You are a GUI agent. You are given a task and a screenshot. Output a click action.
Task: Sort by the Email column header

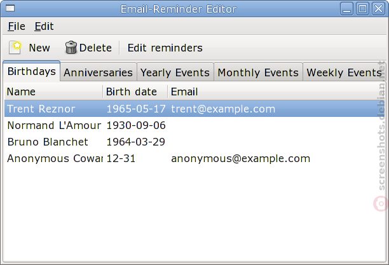coord(273,92)
